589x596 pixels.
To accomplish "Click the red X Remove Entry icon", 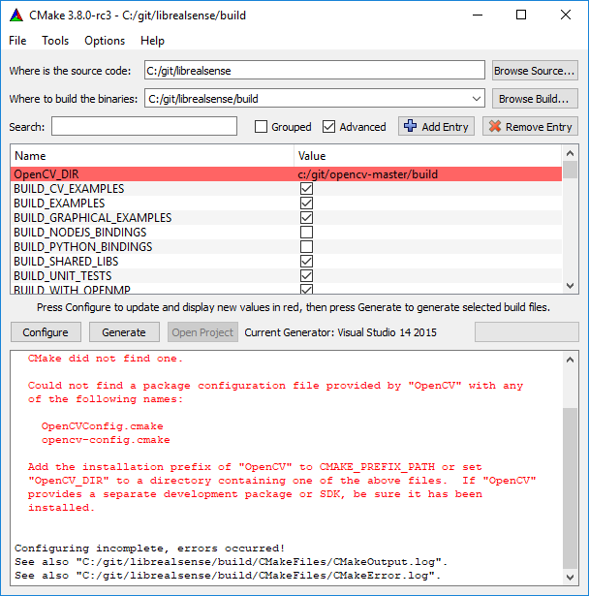I will pos(494,127).
